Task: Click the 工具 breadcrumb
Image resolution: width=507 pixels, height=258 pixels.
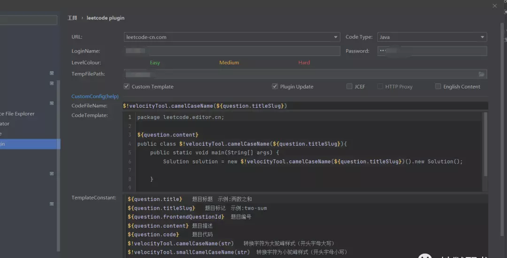Action: click(72, 18)
